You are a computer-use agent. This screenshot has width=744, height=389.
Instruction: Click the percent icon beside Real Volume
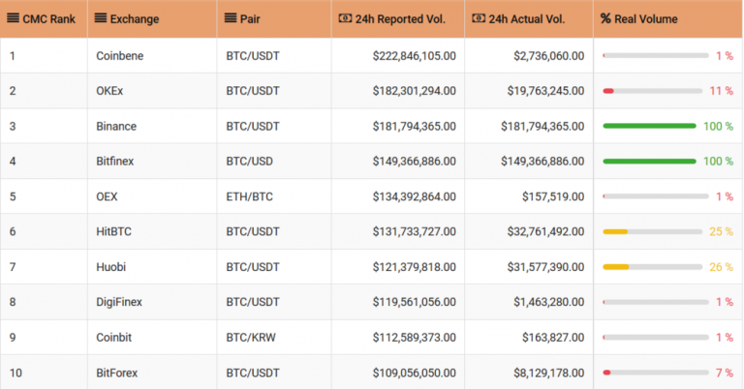click(605, 18)
